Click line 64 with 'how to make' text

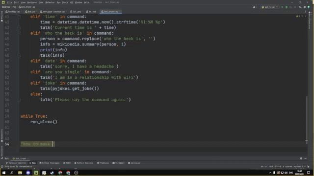[37, 144]
